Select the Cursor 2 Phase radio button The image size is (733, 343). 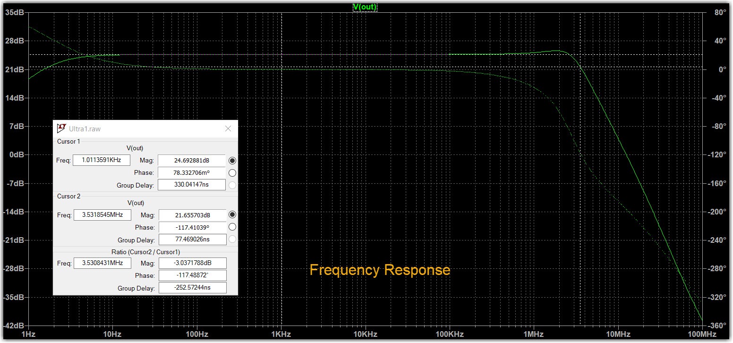click(x=232, y=227)
